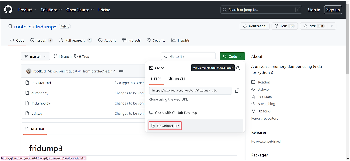Switch to the Issues tab
The image size is (350, 161).
(x=42, y=40)
